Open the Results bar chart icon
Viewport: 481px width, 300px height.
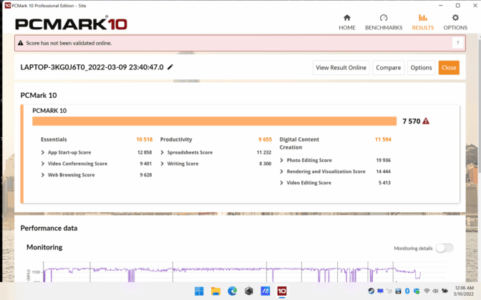point(423,17)
